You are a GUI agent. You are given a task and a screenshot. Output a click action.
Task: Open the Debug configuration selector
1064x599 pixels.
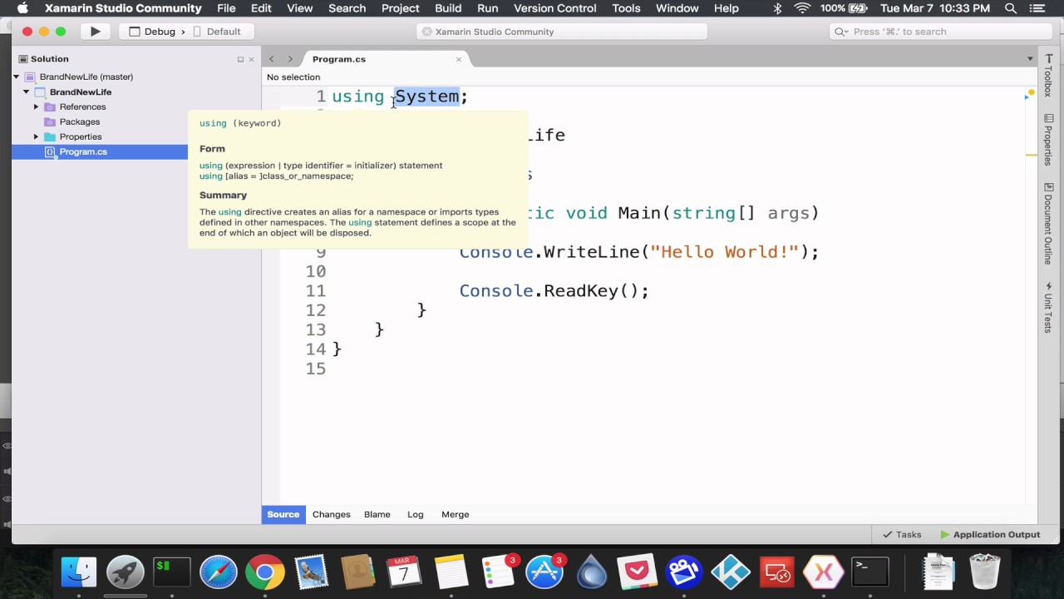(152, 32)
